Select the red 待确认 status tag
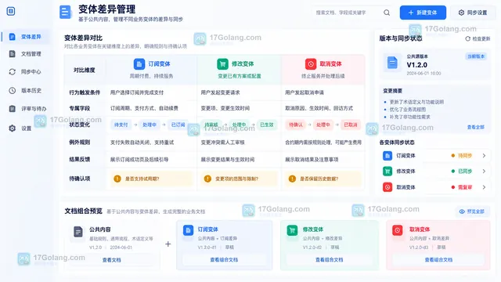501x282 pixels. point(296,125)
